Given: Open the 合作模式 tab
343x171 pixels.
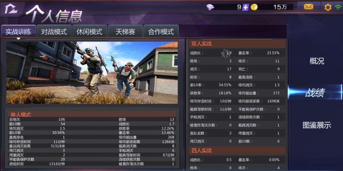Looking at the screenshot, I should pyautogui.click(x=161, y=31).
